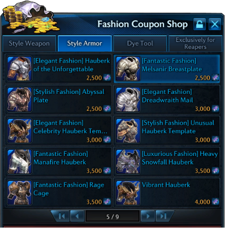This screenshot has width=225, height=228.
Task: Click the Melsanir Breastplate armor icon
Action: pyautogui.click(x=128, y=68)
